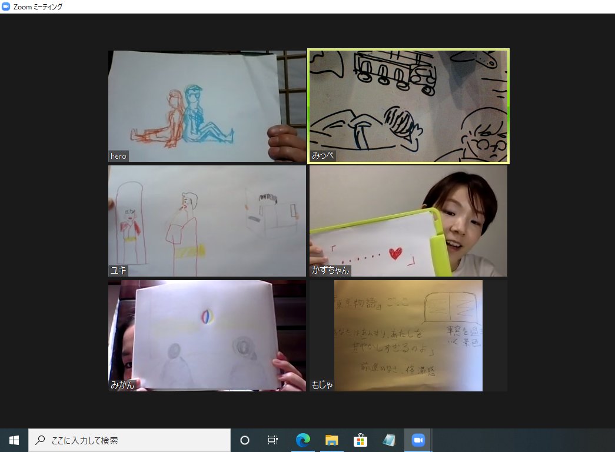Screen dimensions: 615x452
Task: Open Microsoft Store from the taskbar
Action: pos(360,440)
